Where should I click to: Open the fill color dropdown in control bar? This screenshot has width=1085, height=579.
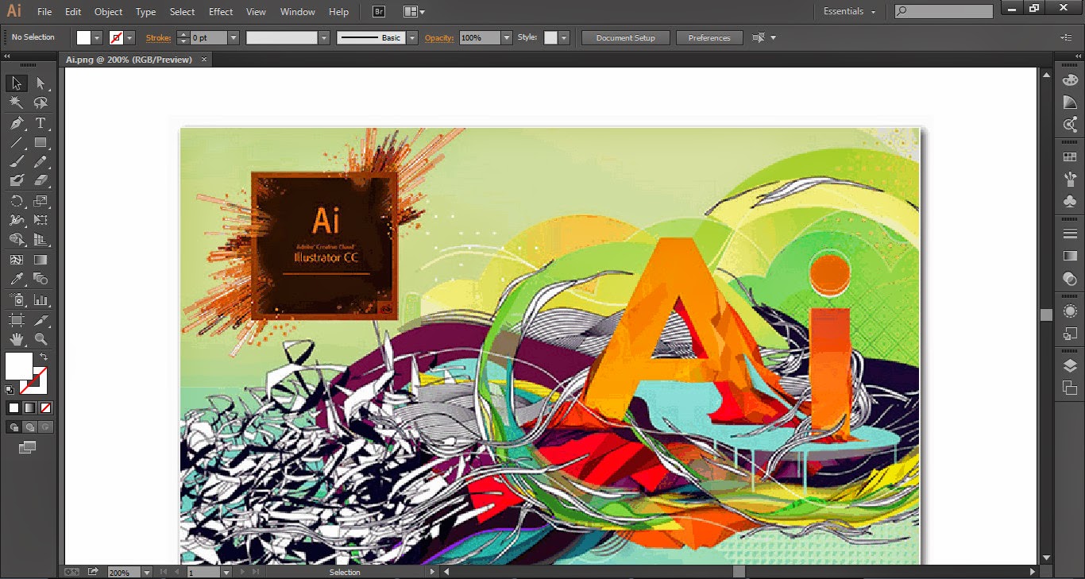coord(98,37)
